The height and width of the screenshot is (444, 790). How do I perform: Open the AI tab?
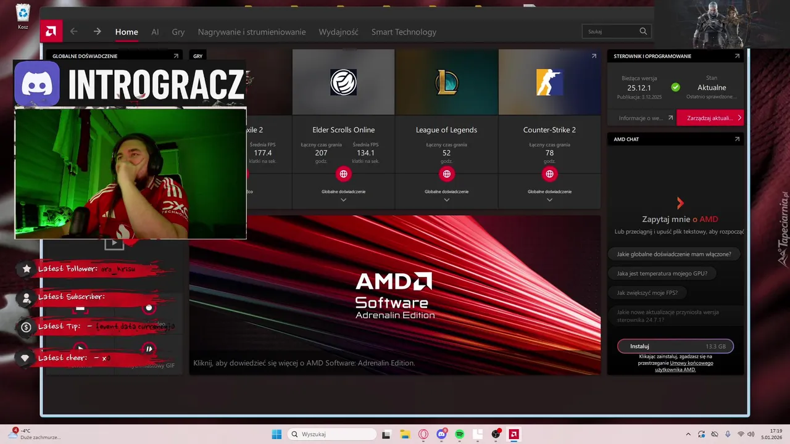click(155, 32)
